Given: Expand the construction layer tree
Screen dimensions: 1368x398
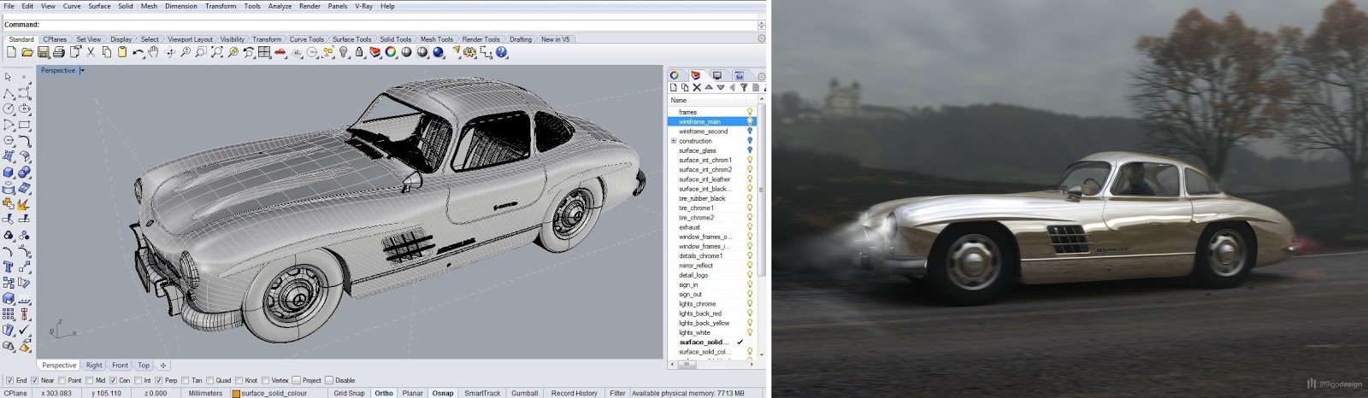Looking at the screenshot, I should (x=674, y=141).
